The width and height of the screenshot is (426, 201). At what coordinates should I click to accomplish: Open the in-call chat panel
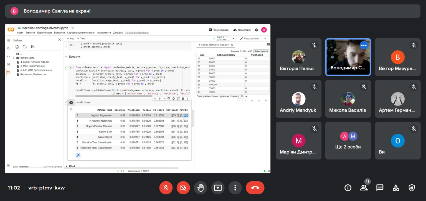(380, 188)
